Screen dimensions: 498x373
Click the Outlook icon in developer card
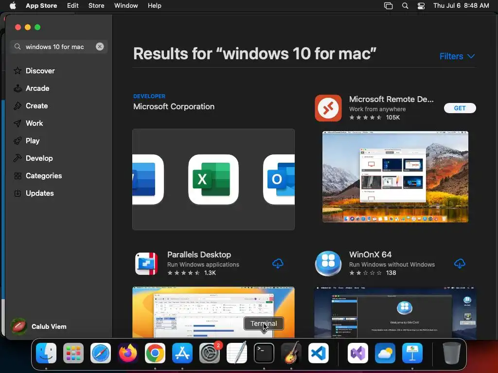[x=279, y=180]
